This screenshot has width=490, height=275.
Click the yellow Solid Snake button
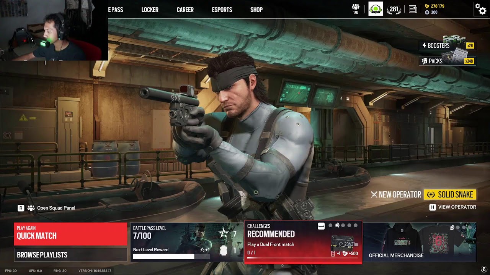[x=450, y=195]
